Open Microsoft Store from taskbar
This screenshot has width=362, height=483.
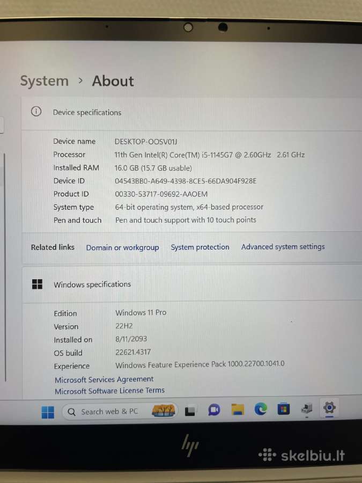pos(284,409)
